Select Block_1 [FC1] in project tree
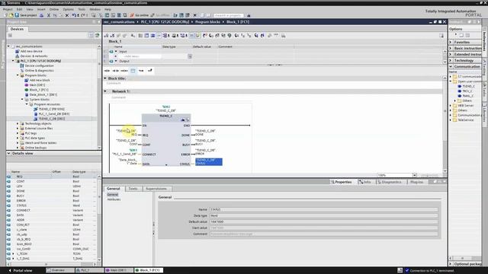488x274 pixels. click(39, 90)
